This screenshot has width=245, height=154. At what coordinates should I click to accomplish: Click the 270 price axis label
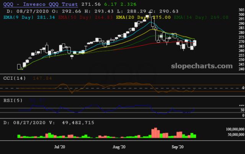tap(242, 42)
